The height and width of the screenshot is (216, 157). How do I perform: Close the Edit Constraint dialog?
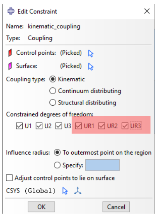click(147, 11)
